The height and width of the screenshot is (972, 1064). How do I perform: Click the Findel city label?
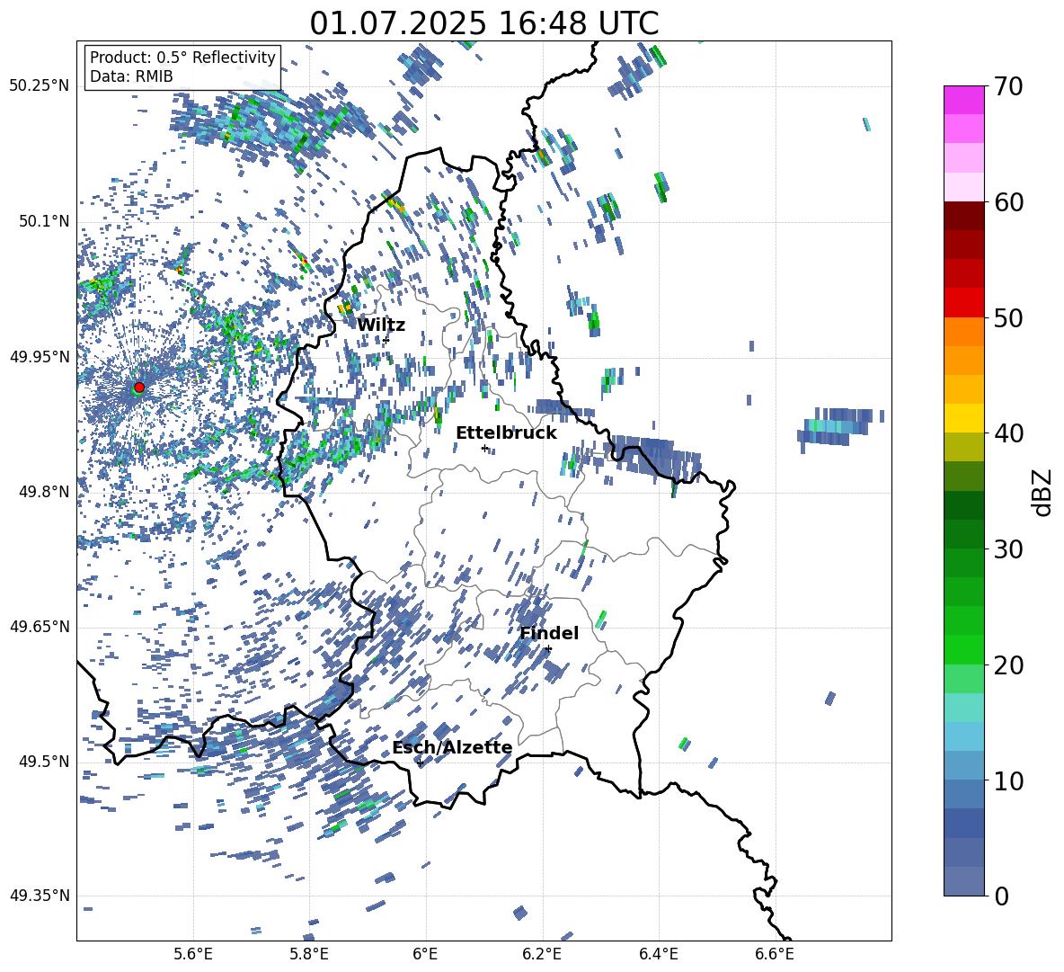pos(549,633)
